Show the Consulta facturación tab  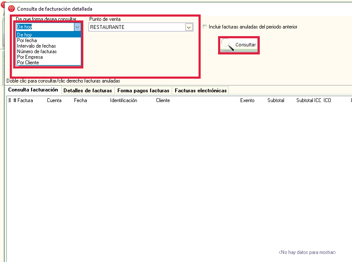(x=33, y=90)
